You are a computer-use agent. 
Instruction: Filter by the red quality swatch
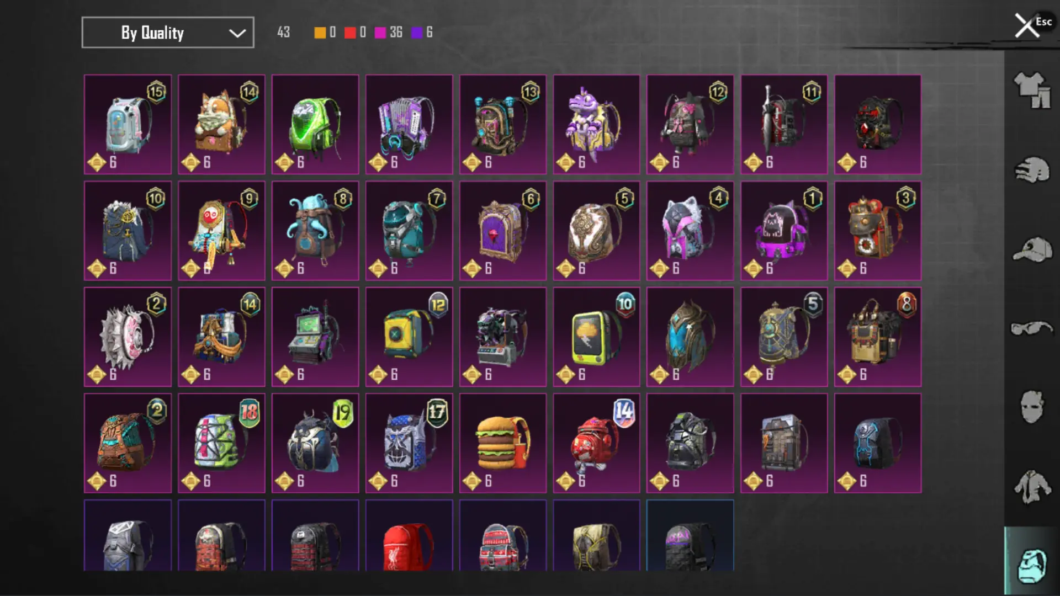(350, 33)
